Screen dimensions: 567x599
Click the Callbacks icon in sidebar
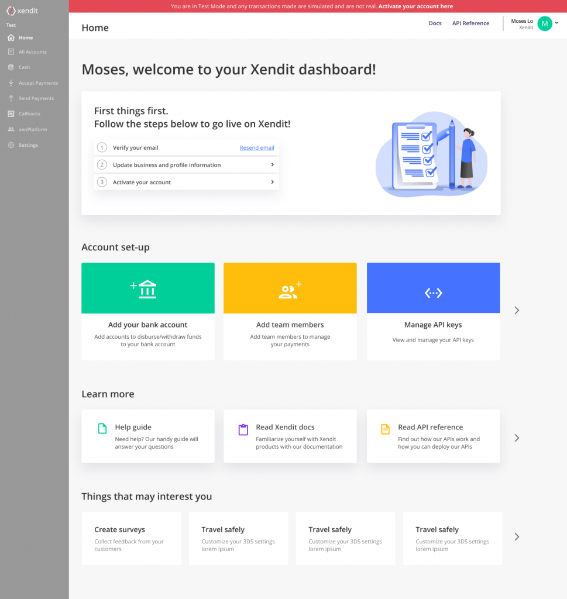pos(11,113)
